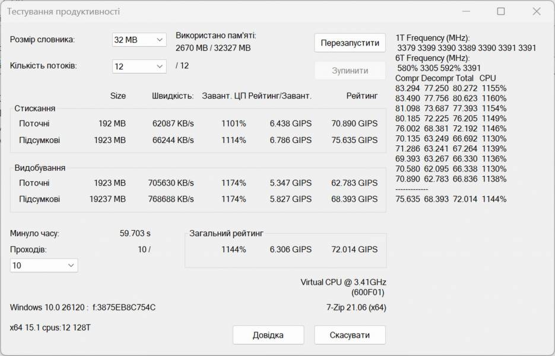Select the decompression total rating 68.393 GIPS
The image size is (555, 356).
[354, 199]
